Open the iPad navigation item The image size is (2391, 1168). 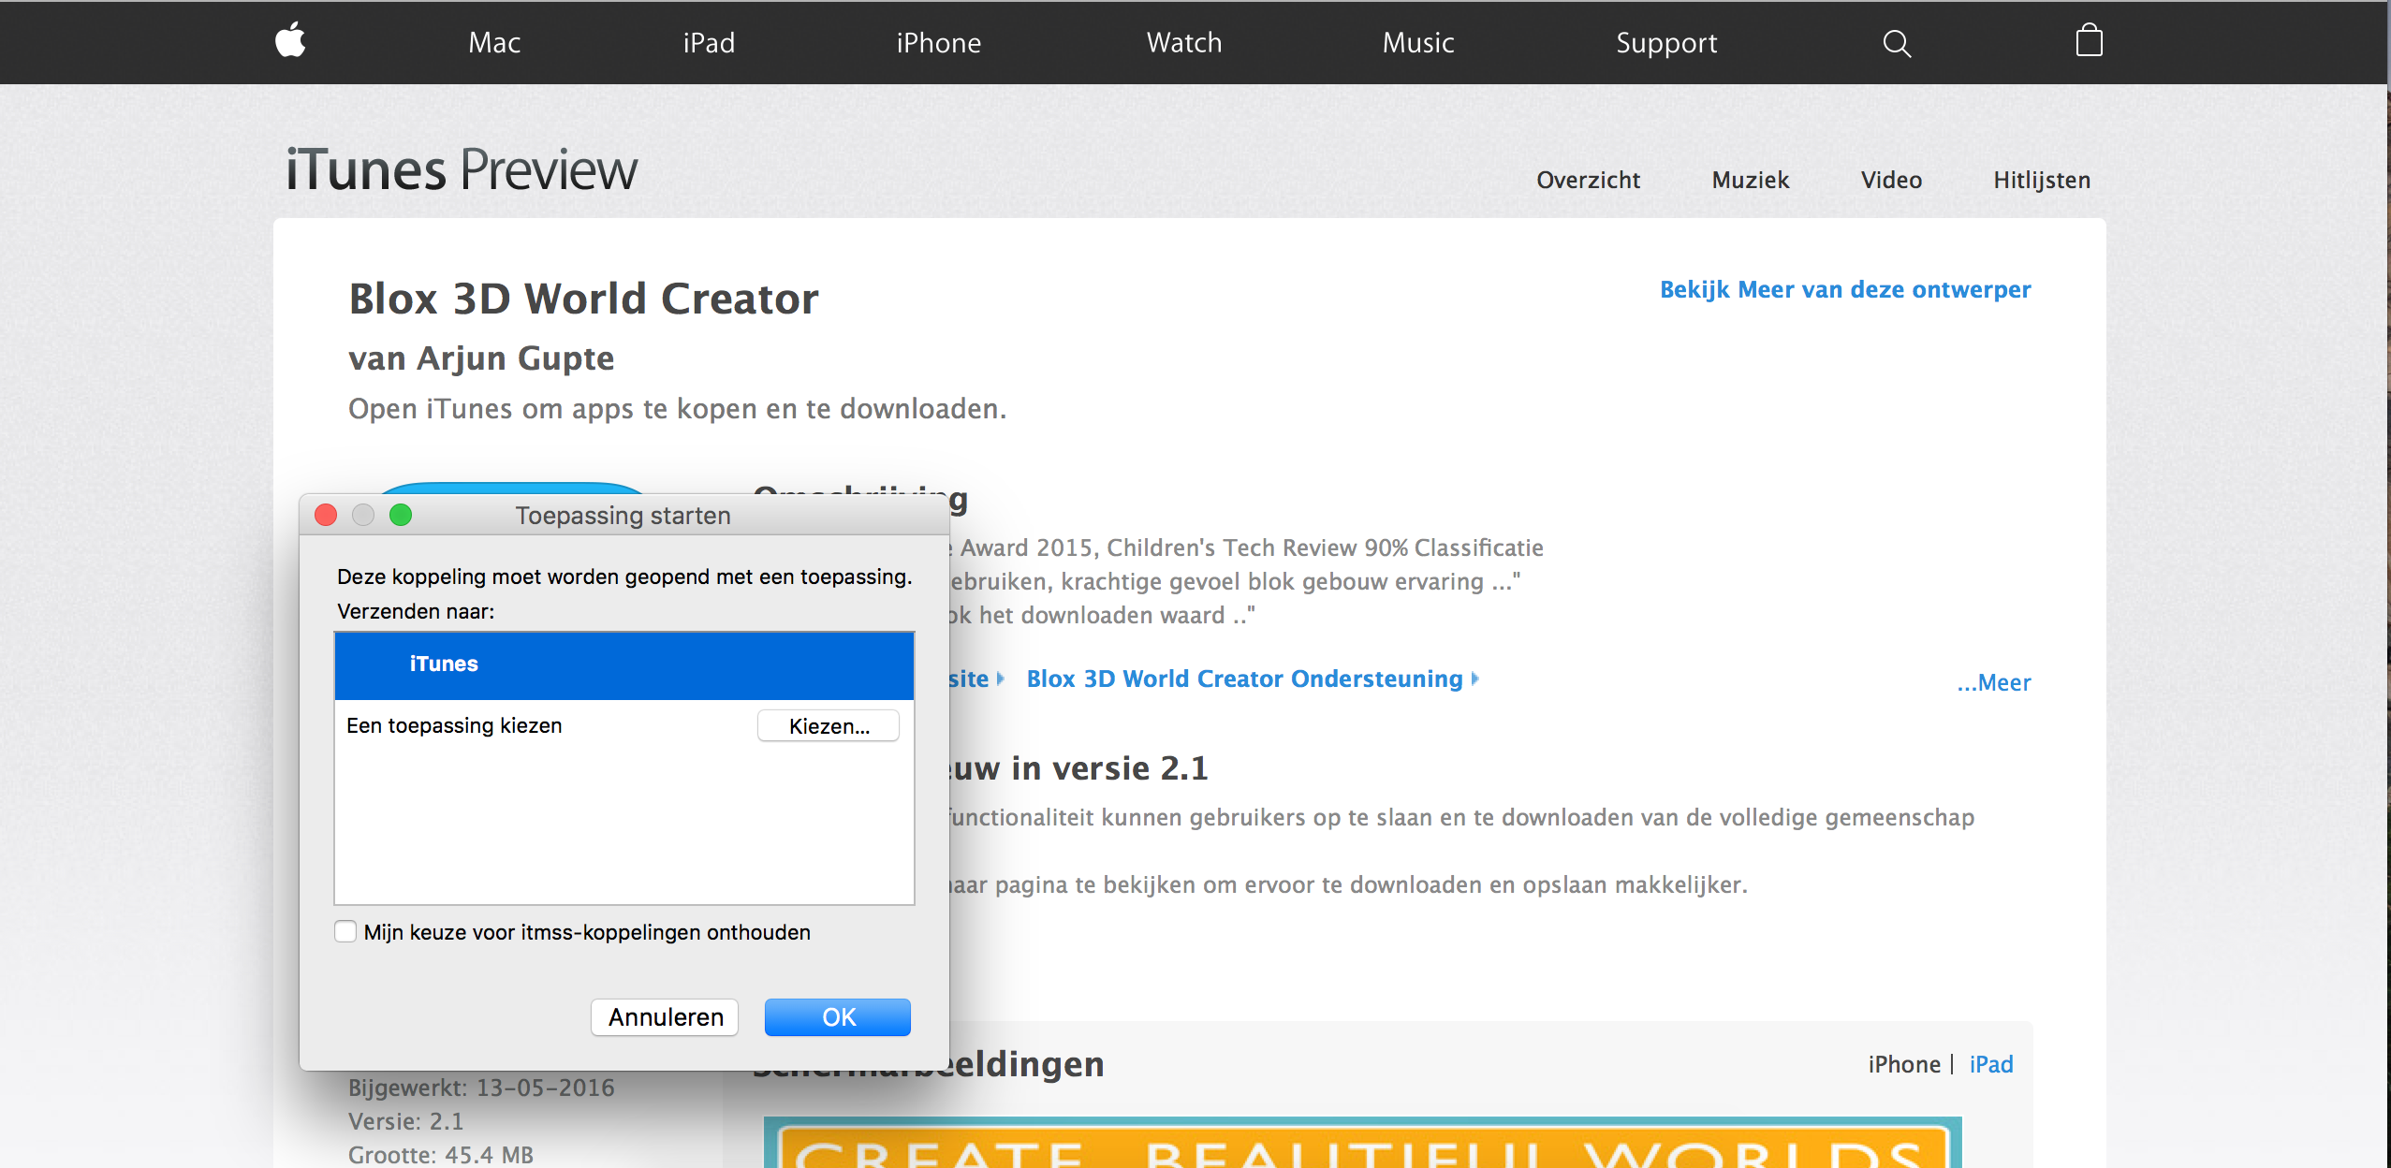click(709, 43)
